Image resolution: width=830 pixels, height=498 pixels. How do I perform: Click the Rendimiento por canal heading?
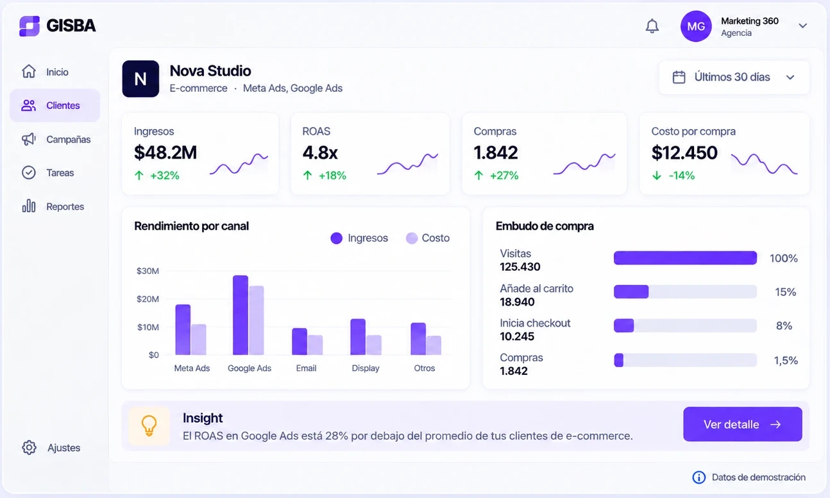pos(192,226)
